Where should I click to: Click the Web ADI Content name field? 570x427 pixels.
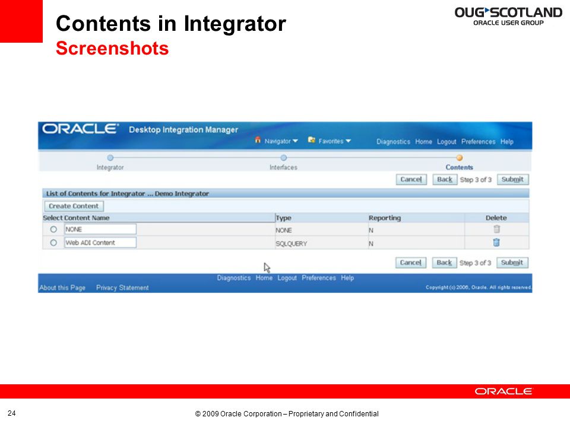click(x=100, y=243)
